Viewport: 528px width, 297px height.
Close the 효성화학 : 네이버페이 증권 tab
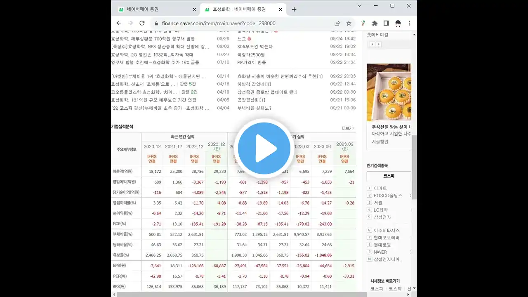click(x=280, y=9)
